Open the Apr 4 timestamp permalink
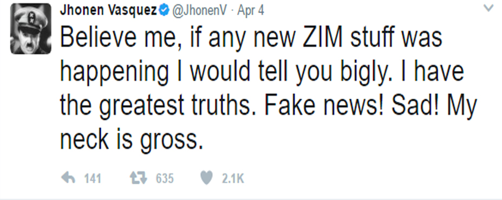Viewport: 502px width, 200px height. coord(251,11)
